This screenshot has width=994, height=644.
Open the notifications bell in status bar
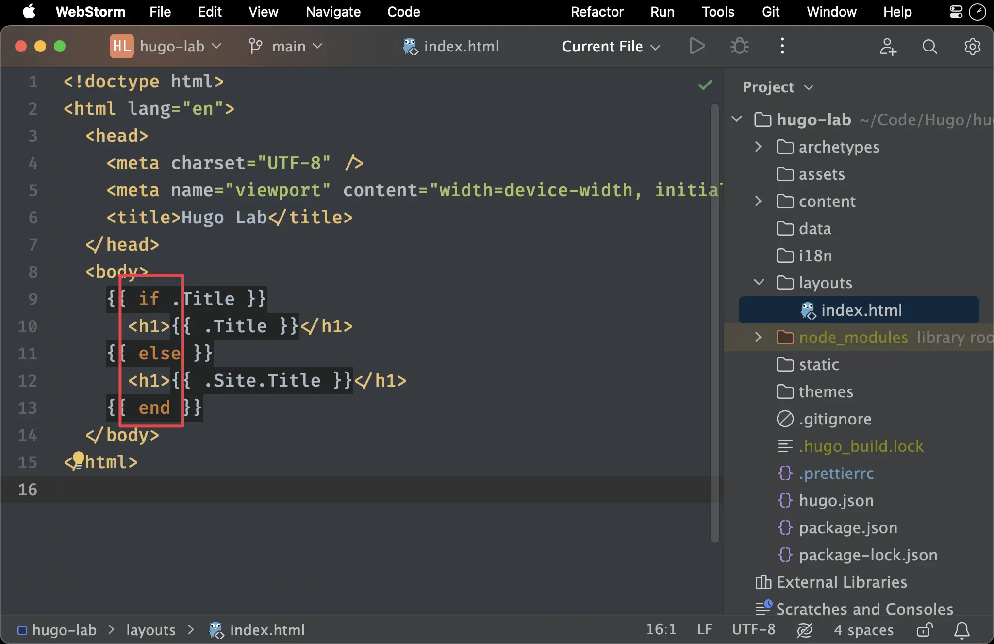point(961,630)
